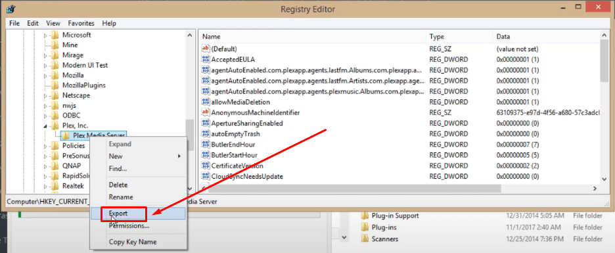Choose Export from the context menu
The width and height of the screenshot is (615, 253).
point(138,214)
